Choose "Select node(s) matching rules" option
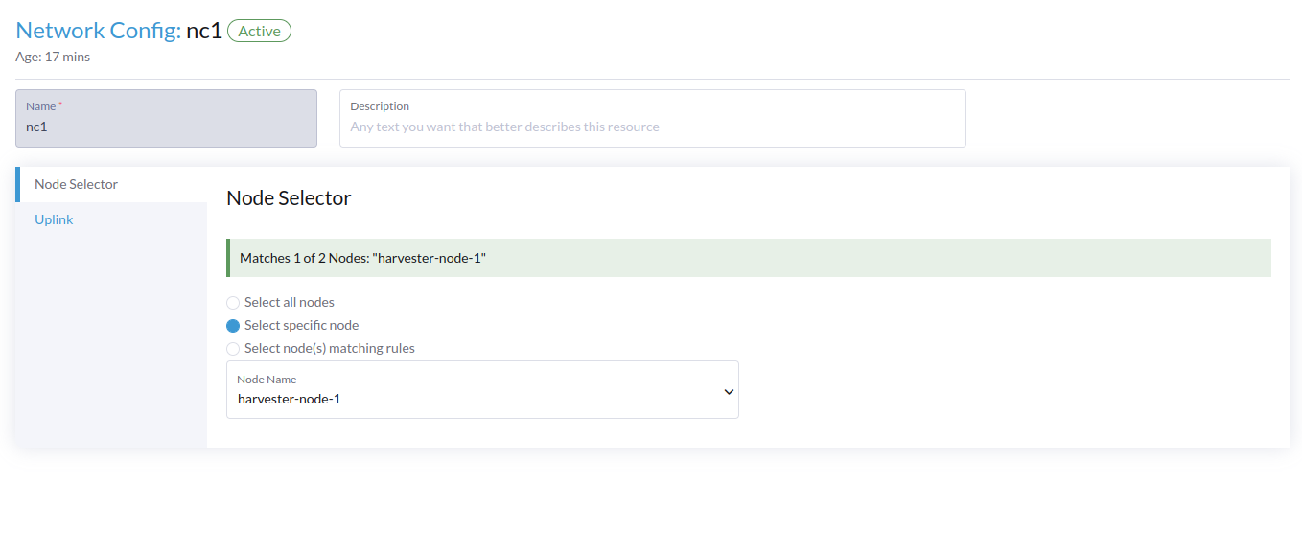The height and width of the screenshot is (552, 1302). [x=233, y=348]
